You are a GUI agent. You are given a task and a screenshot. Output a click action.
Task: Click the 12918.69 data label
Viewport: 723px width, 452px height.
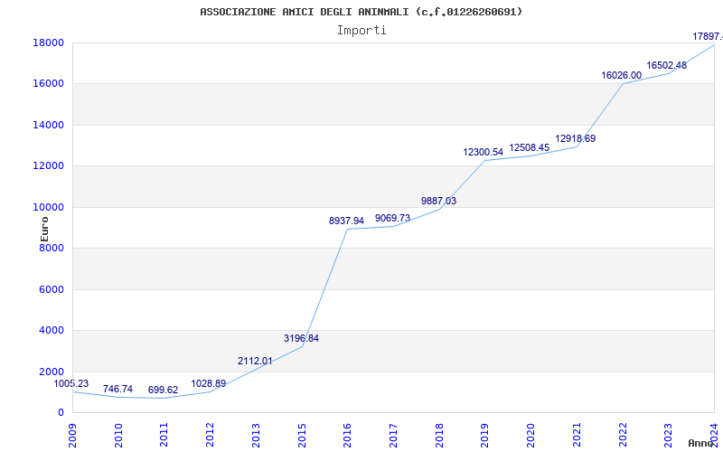575,139
